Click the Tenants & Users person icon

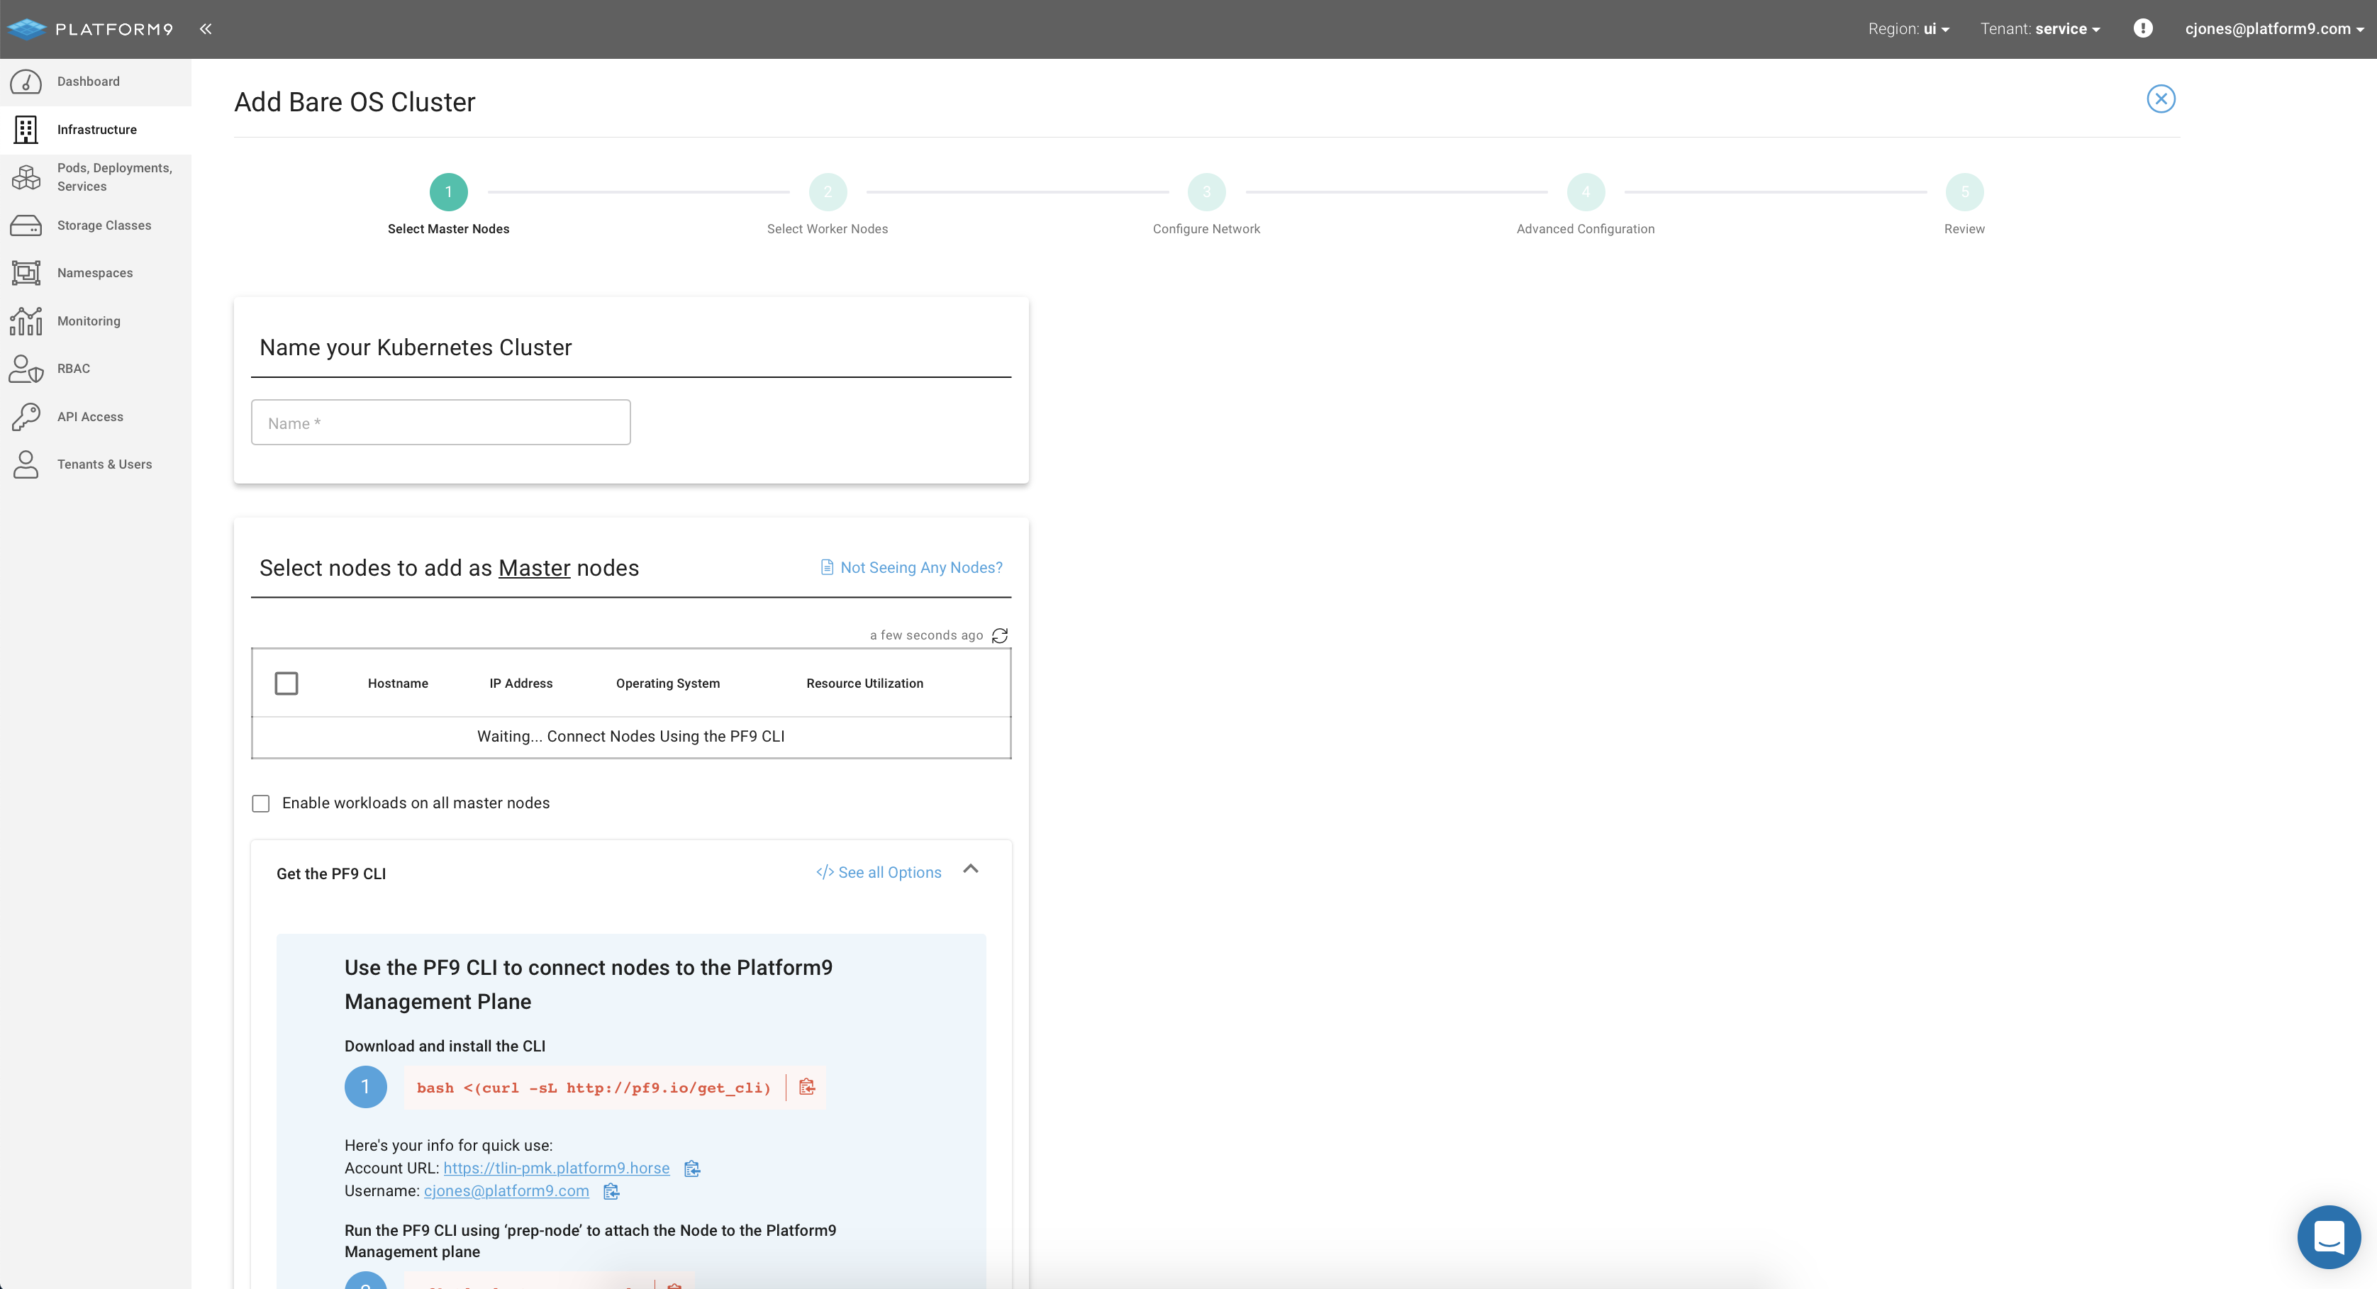[x=26, y=464]
